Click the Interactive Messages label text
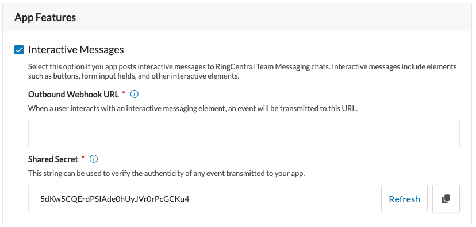Screen dimensions: 476x227 tap(76, 50)
